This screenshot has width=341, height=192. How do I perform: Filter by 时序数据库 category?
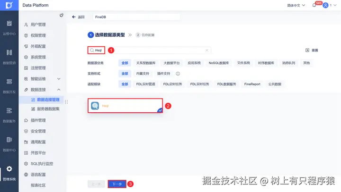[266, 63]
